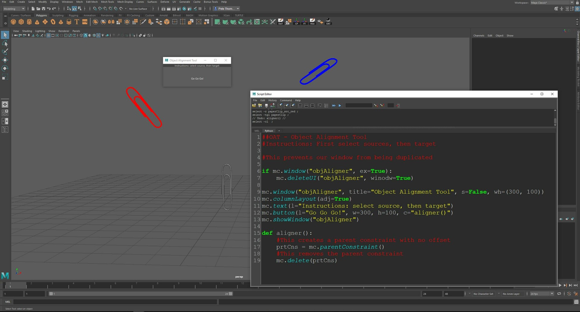Create a polygon sphere from the Polygons shelf
The image size is (580, 312).
(x=13, y=22)
